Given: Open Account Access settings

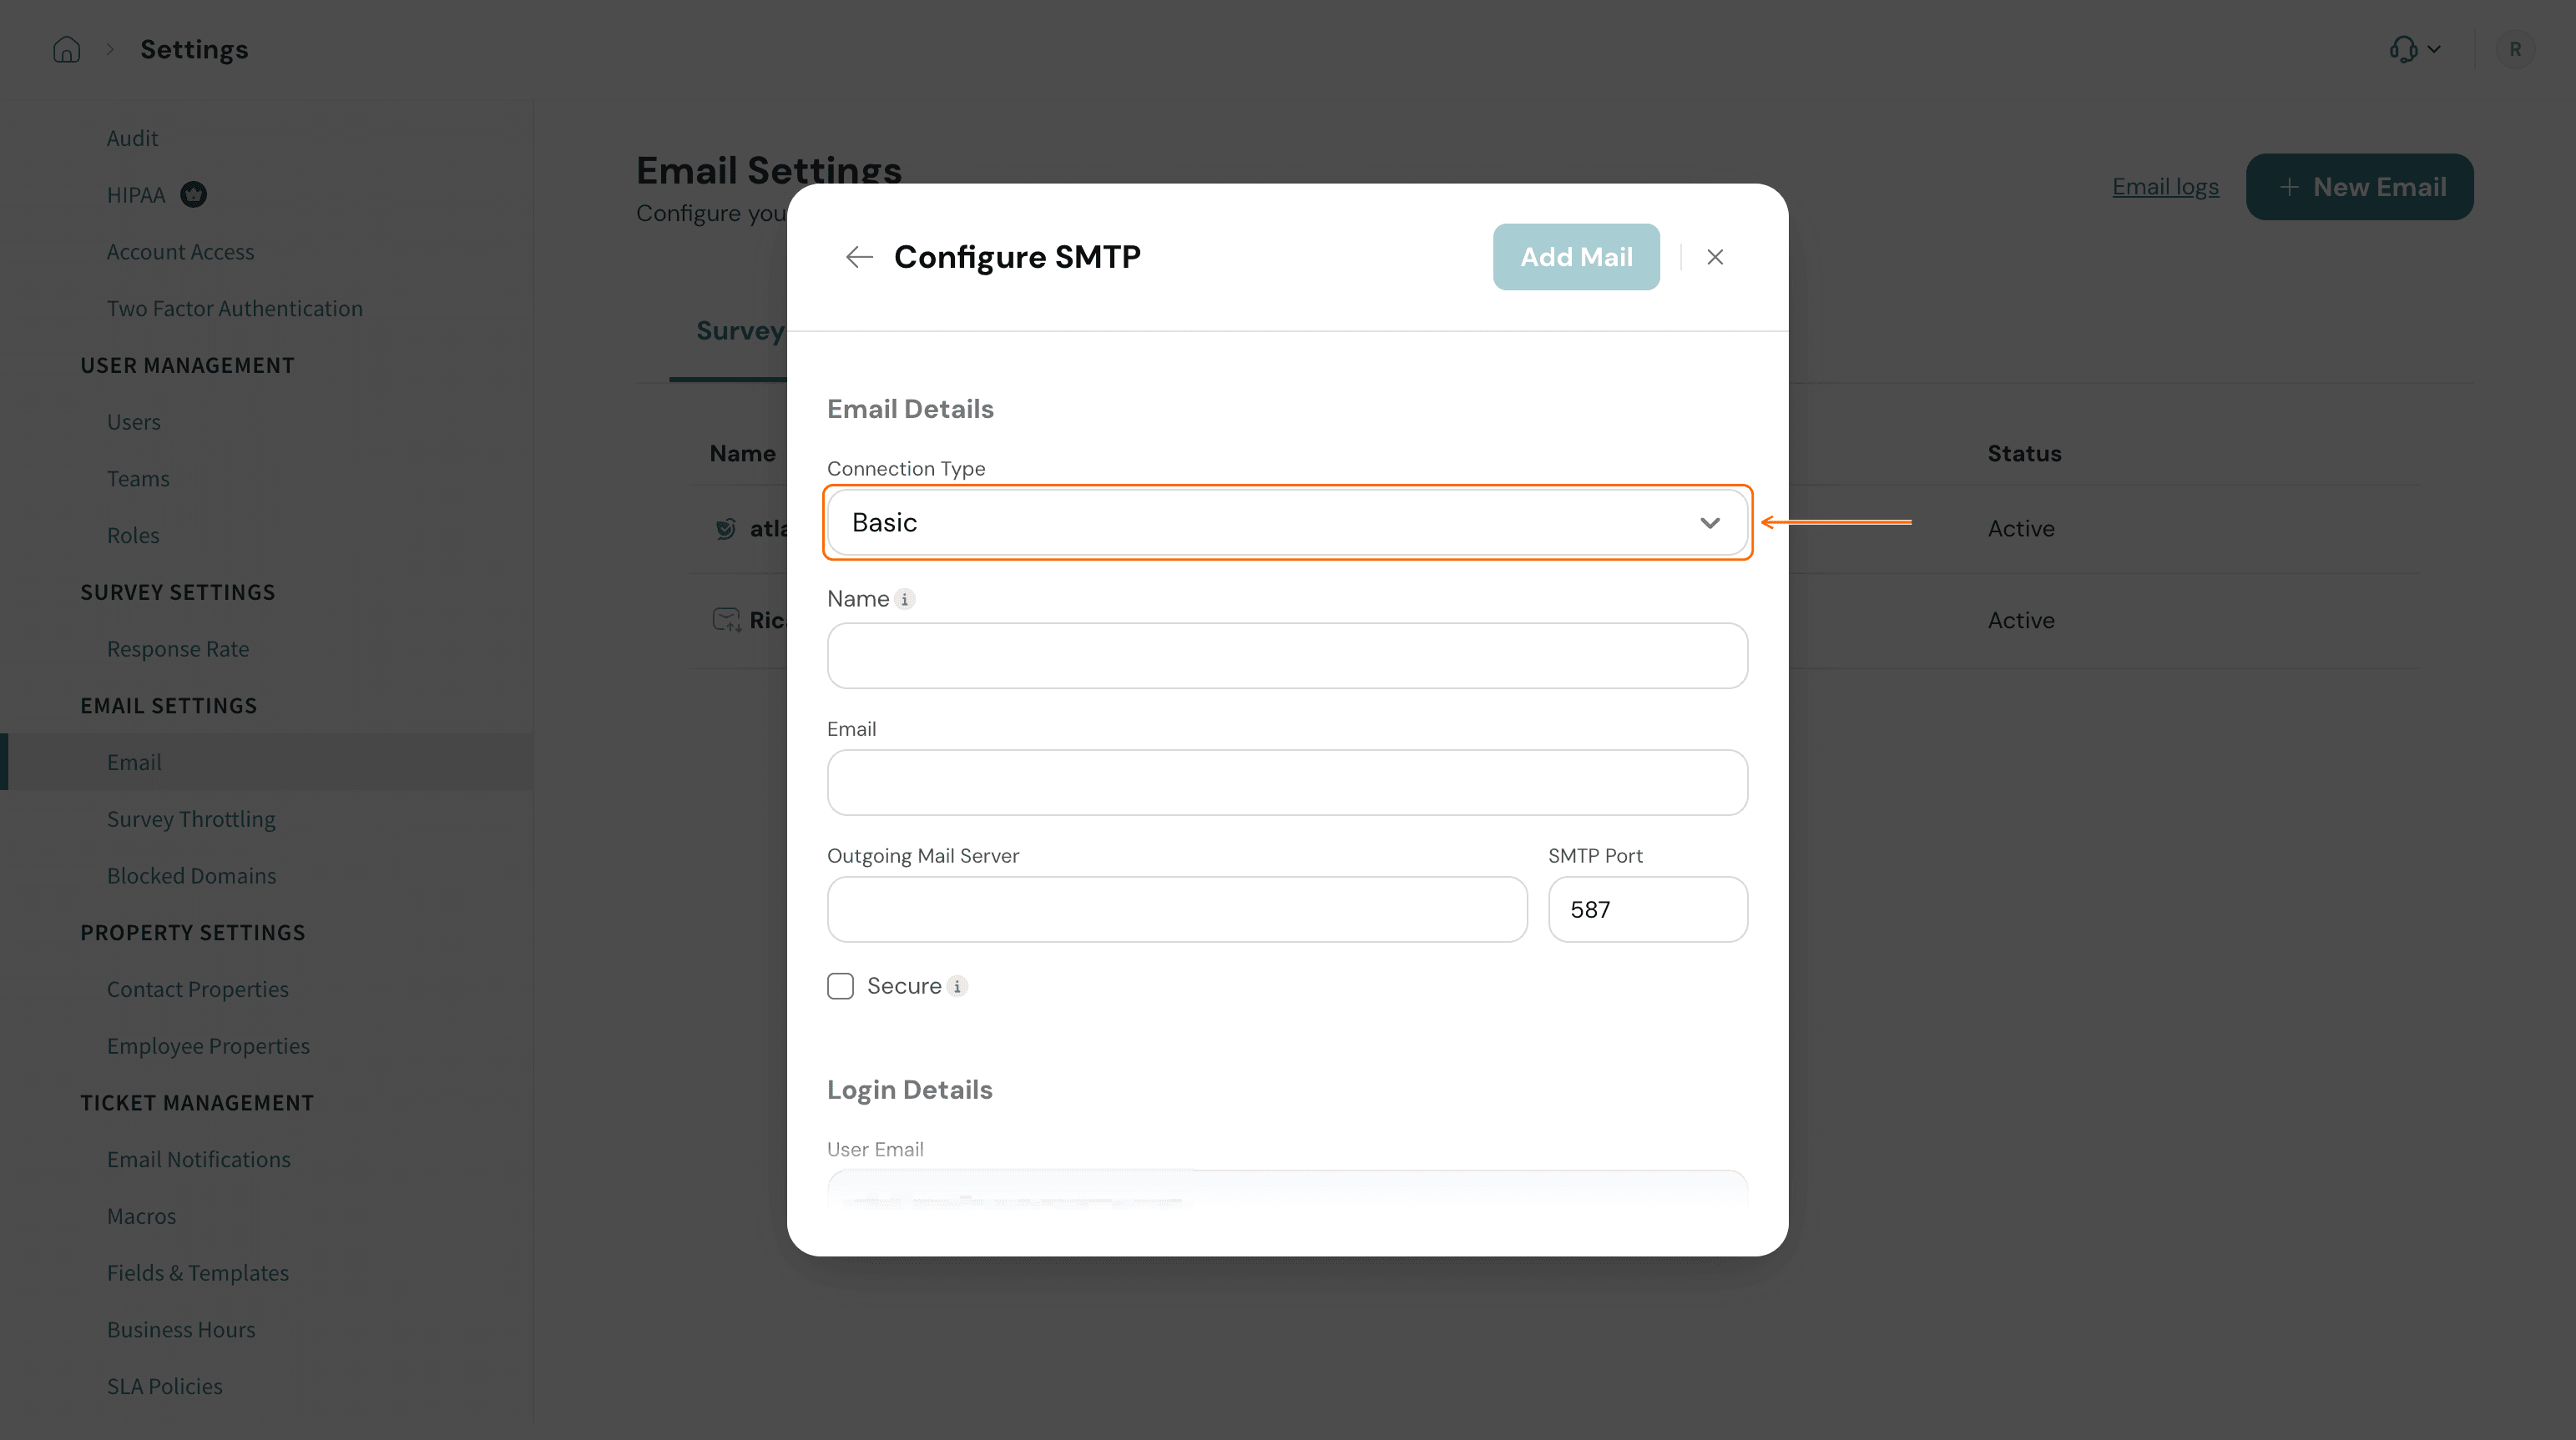Looking at the screenshot, I should 180,252.
